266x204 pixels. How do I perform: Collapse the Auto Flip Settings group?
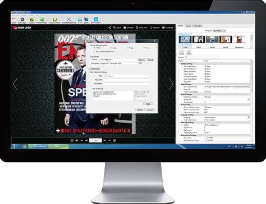[x=180, y=123]
